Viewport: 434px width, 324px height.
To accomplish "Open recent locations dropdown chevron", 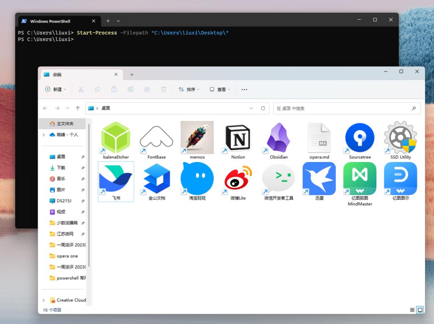I will tap(68, 108).
